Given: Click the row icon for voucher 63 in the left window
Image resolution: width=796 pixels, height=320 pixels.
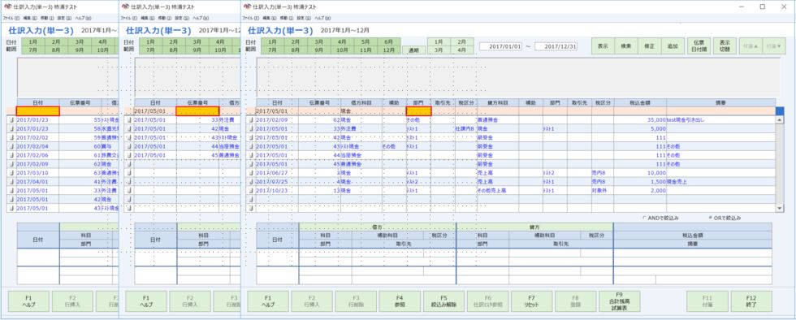Looking at the screenshot, I should click(x=11, y=173).
